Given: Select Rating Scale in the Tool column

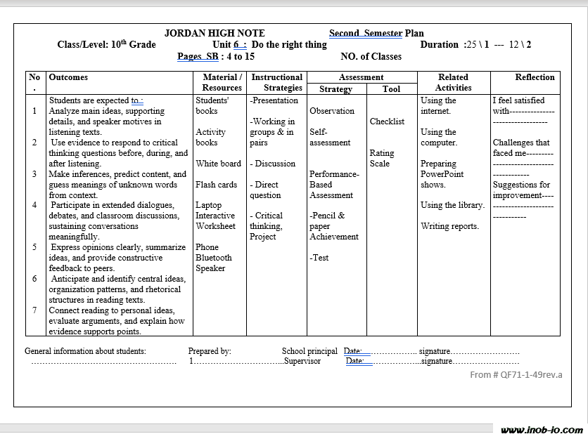Looking at the screenshot, I should (382, 158).
